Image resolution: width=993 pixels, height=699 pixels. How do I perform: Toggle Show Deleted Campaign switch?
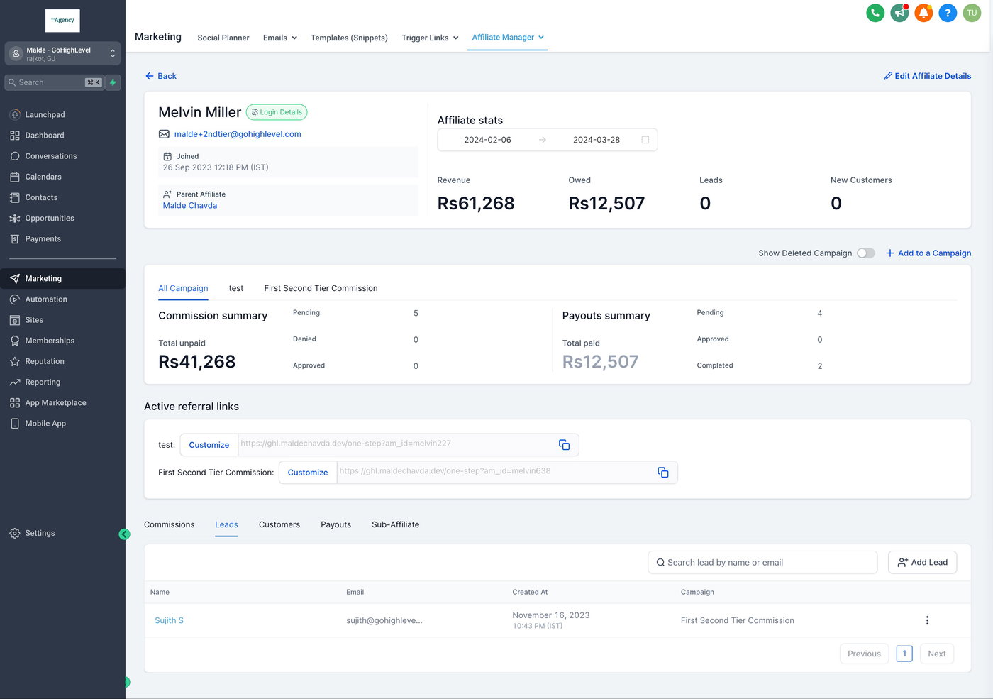[x=865, y=253]
